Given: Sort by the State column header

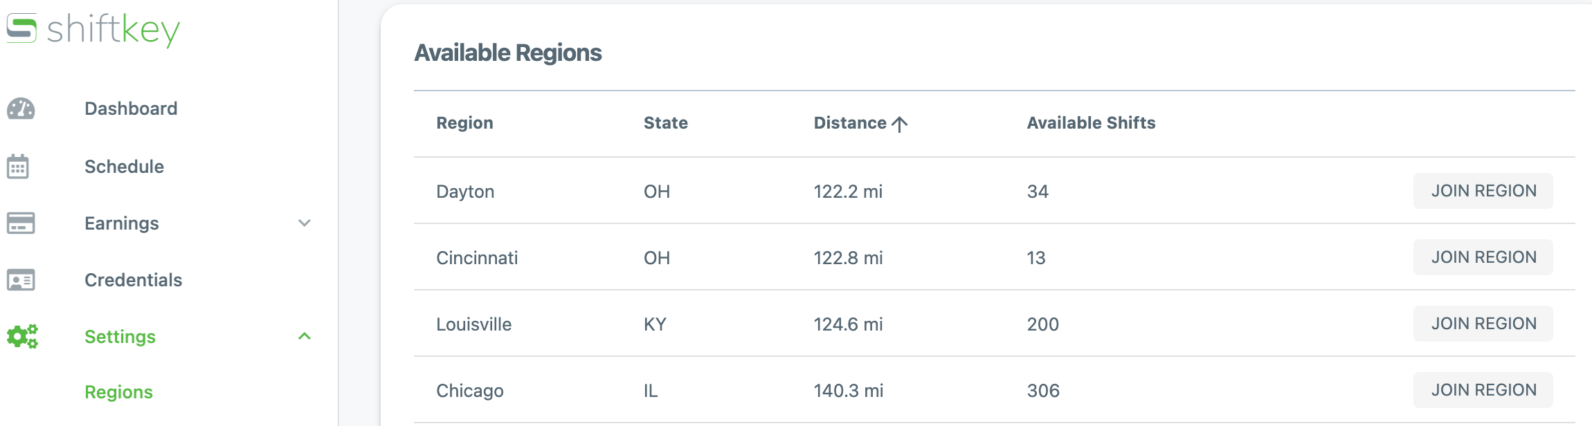Looking at the screenshot, I should click(665, 123).
